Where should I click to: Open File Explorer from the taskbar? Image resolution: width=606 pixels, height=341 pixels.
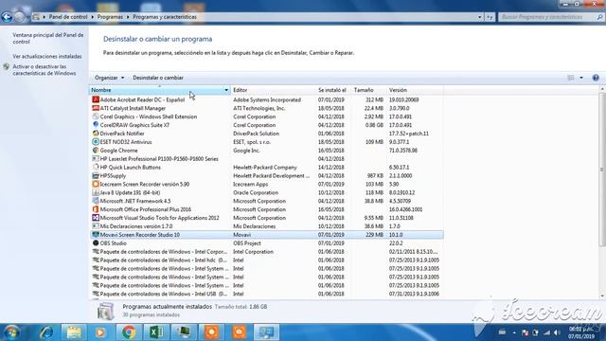click(74, 332)
